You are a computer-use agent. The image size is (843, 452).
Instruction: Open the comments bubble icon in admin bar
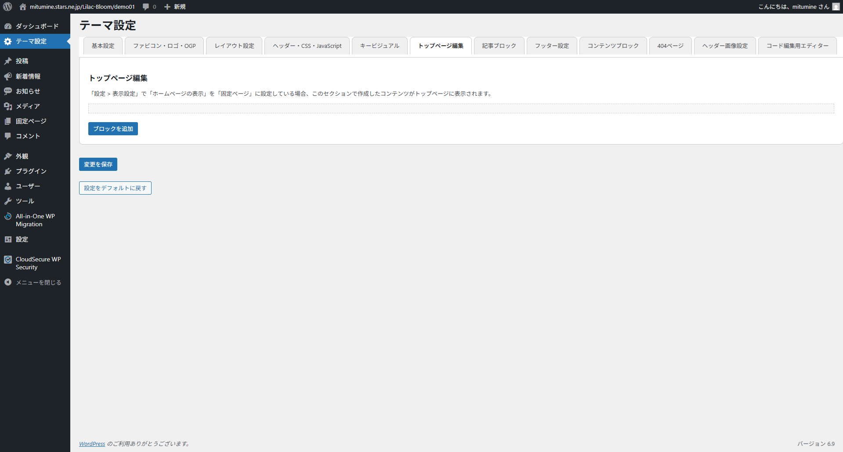146,7
